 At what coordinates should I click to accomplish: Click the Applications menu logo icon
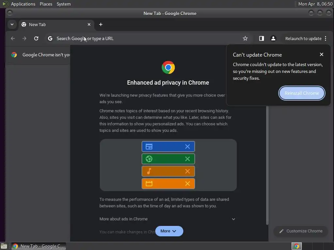pyautogui.click(x=6, y=4)
